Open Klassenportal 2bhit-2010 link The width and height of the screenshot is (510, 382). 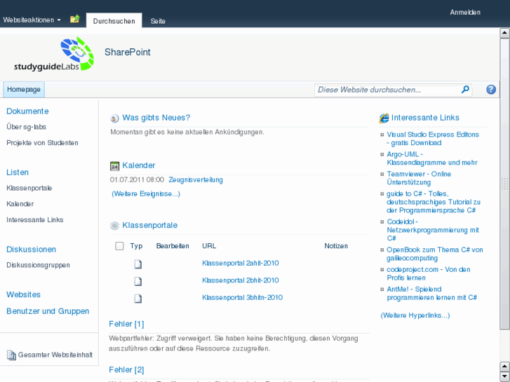point(241,280)
